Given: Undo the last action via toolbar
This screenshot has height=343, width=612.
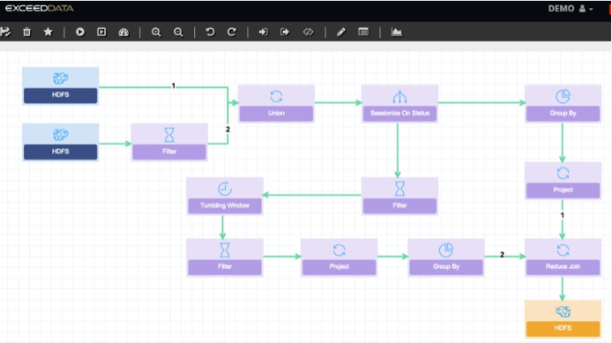Looking at the screenshot, I should coord(210,32).
